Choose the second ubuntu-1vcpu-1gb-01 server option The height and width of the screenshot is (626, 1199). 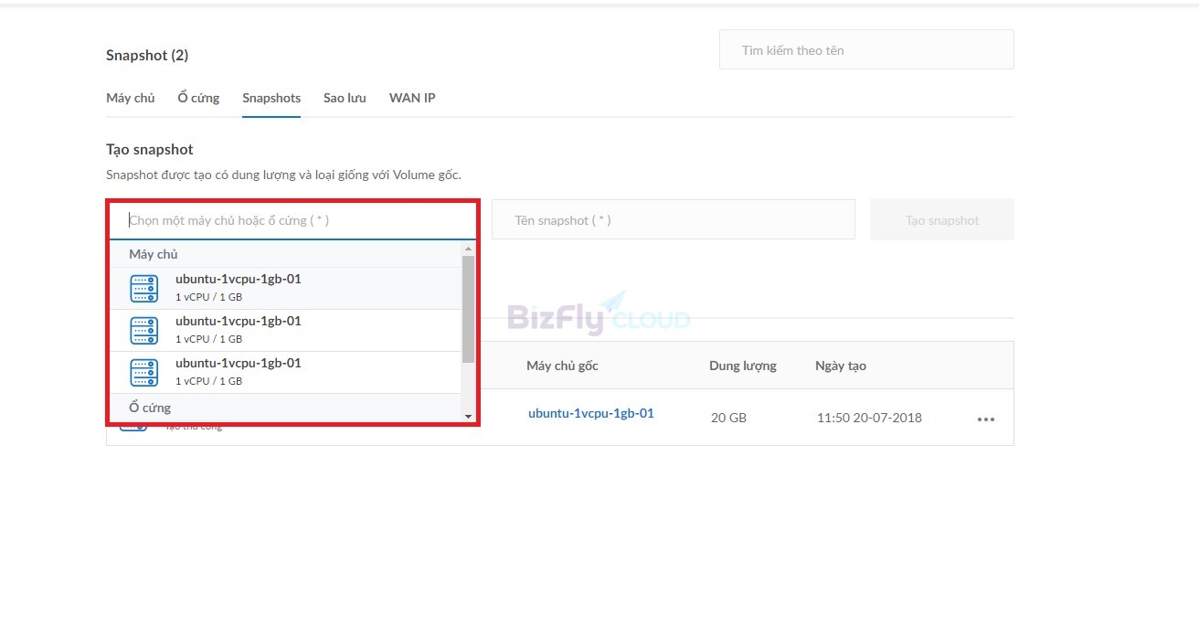pos(285,330)
